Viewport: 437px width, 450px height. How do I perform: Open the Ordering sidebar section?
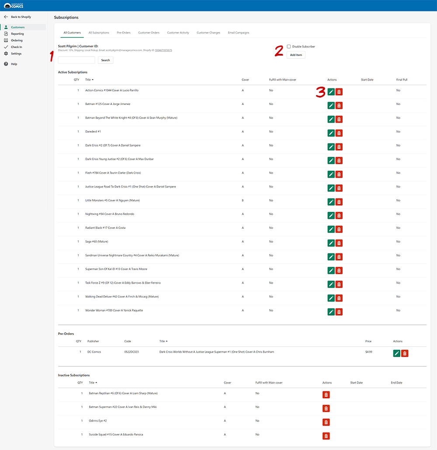[x=17, y=40]
